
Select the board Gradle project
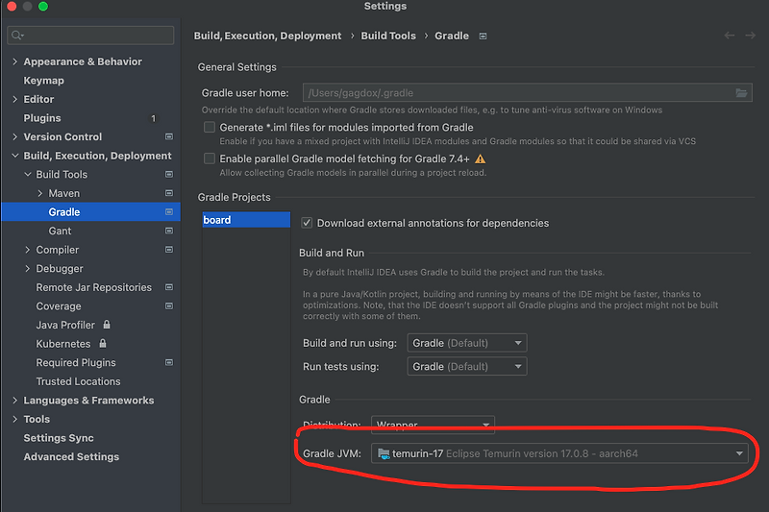click(x=246, y=220)
